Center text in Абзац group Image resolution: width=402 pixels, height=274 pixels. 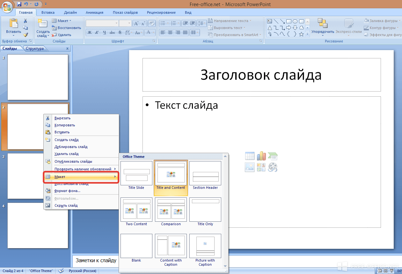tap(170, 33)
